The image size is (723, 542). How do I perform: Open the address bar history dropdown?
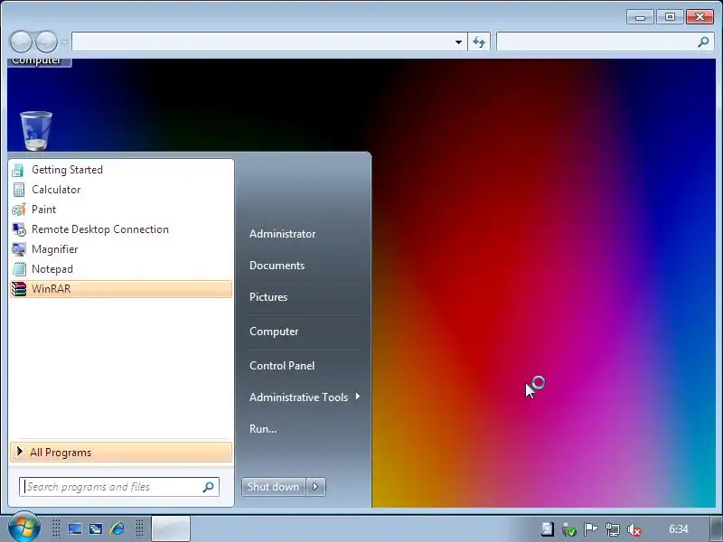(458, 42)
